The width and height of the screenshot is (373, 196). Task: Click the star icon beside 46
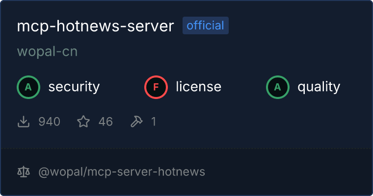[83, 122]
